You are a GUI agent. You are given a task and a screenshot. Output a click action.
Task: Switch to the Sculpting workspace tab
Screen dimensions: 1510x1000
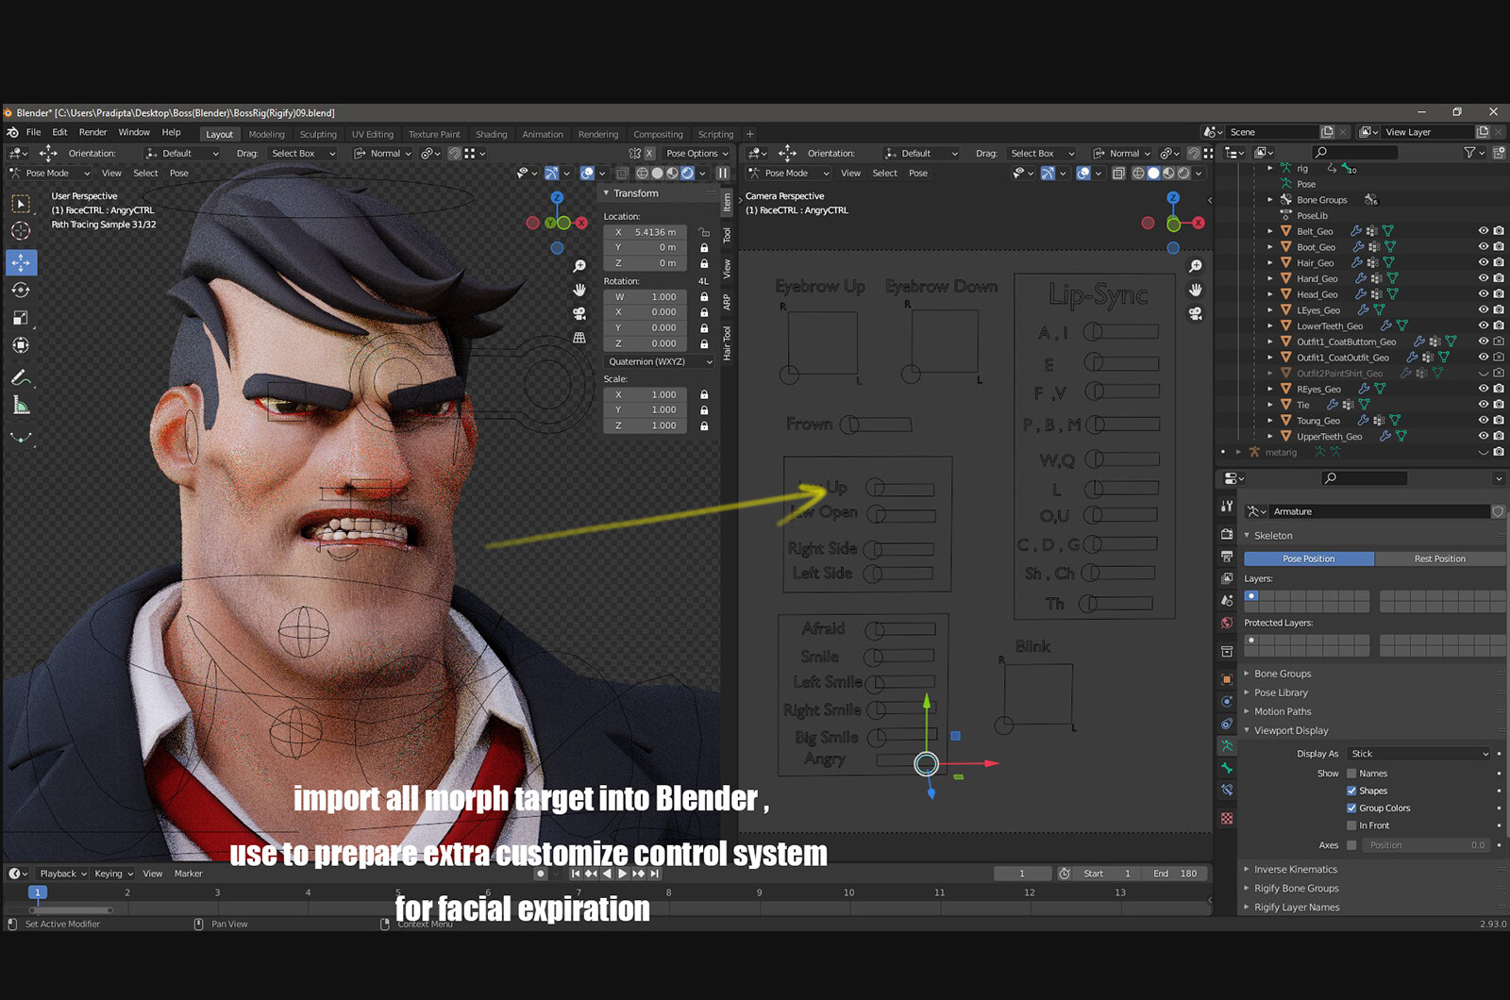318,134
